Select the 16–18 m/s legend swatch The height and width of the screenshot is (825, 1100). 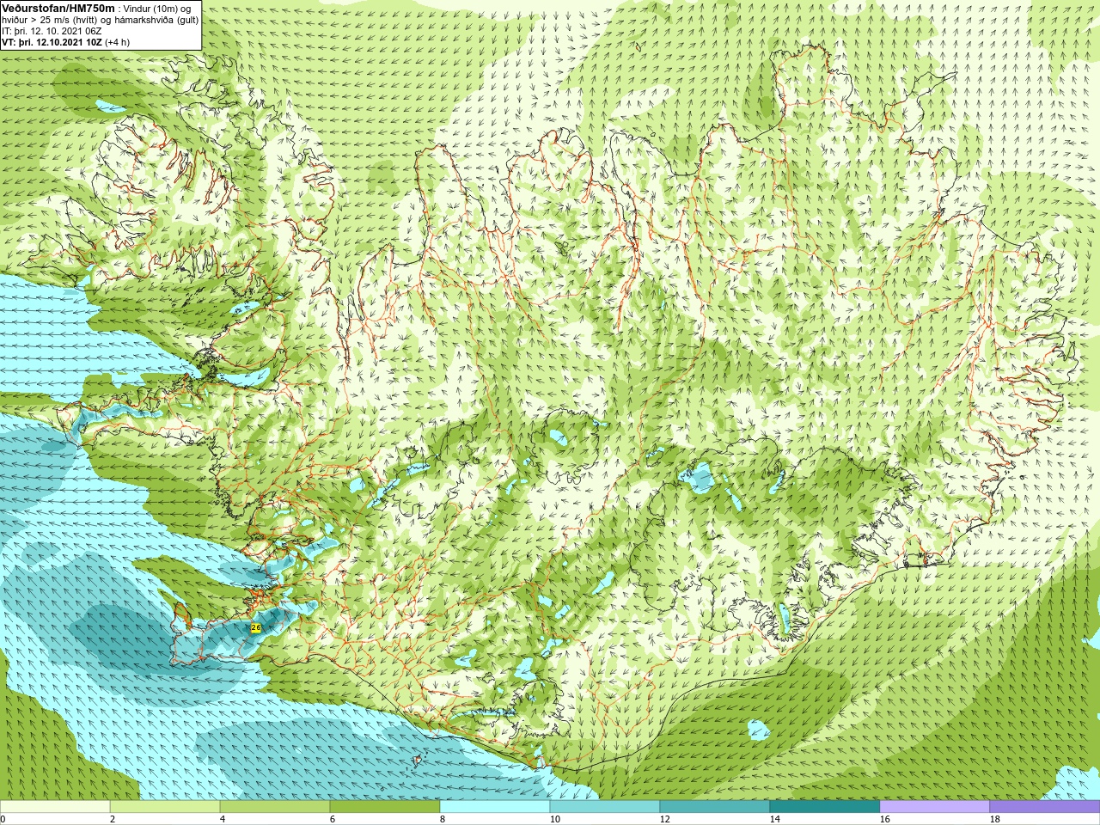tap(935, 807)
